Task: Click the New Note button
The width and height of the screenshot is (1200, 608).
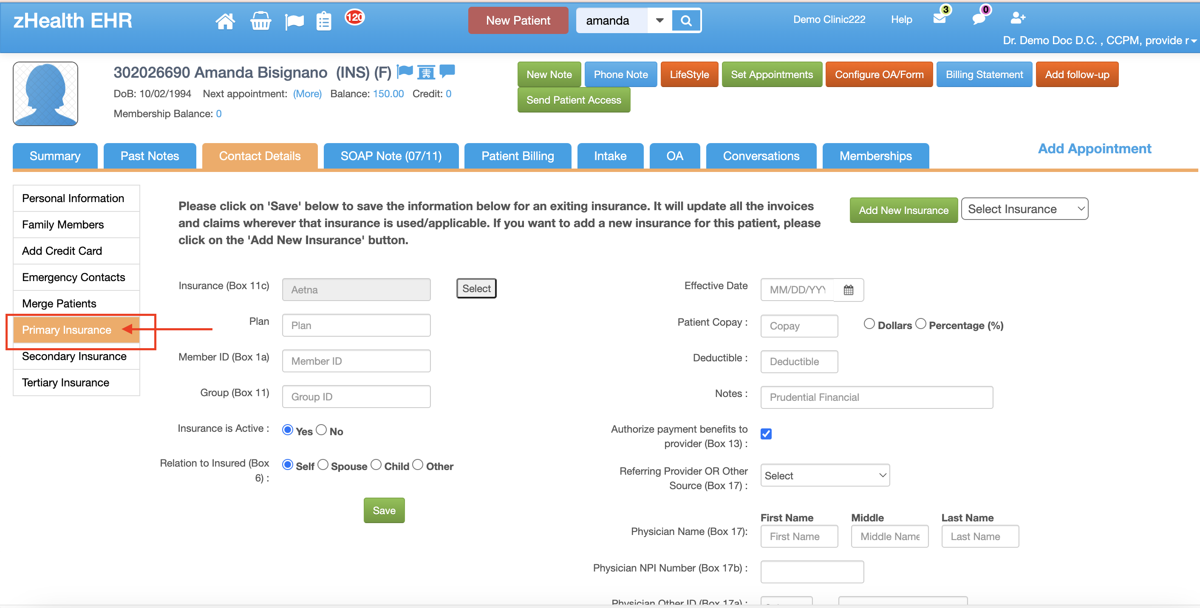Action: pos(549,74)
